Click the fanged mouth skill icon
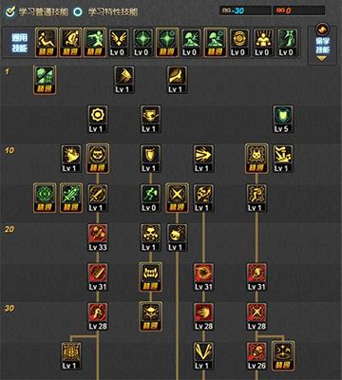 pyautogui.click(x=151, y=276)
